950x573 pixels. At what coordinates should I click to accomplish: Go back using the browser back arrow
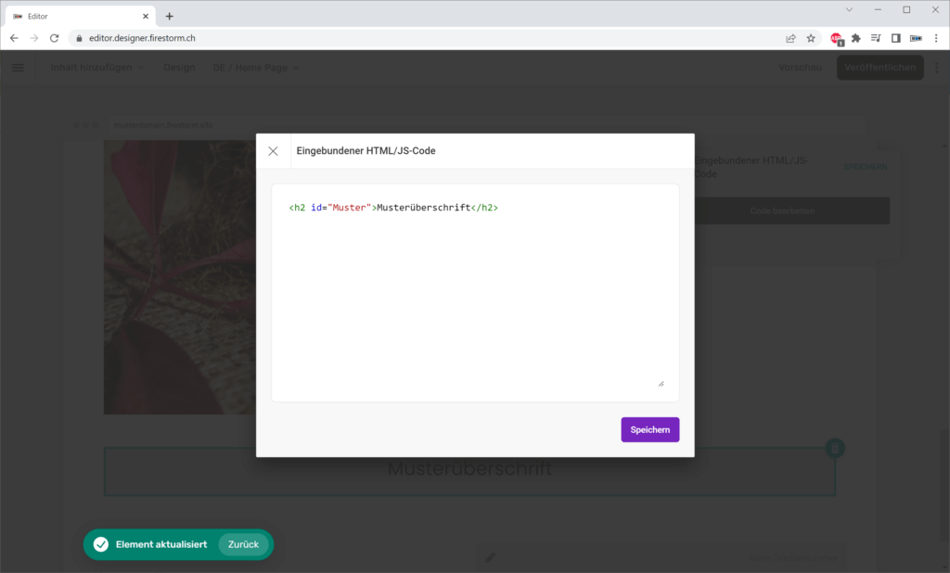14,38
